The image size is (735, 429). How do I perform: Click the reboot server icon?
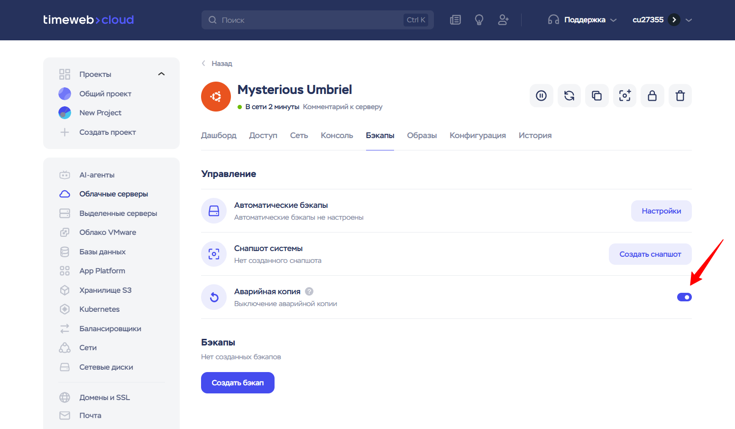(569, 96)
